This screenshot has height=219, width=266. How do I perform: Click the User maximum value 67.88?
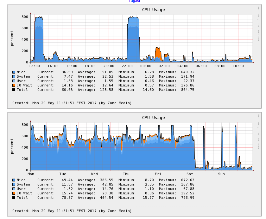pos(189,189)
